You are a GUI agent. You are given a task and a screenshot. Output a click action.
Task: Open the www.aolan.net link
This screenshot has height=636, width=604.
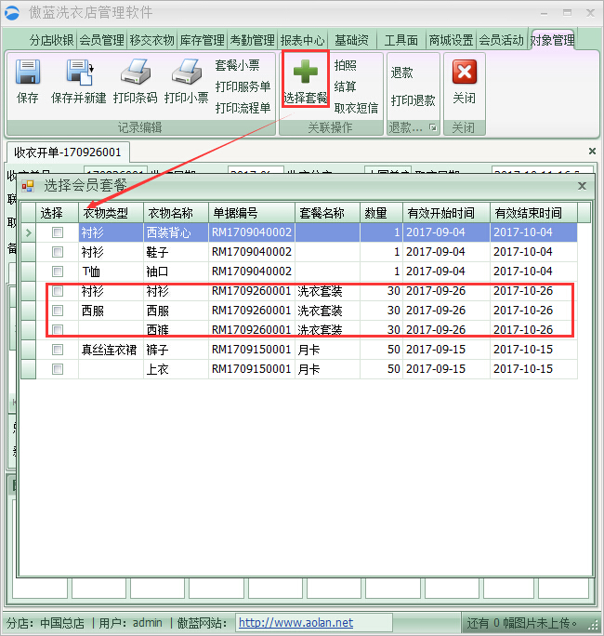click(x=295, y=623)
